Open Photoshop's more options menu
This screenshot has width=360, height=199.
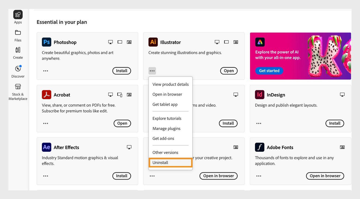pos(46,71)
